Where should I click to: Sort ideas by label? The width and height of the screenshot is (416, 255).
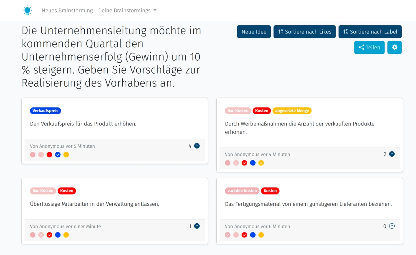pyautogui.click(x=370, y=32)
